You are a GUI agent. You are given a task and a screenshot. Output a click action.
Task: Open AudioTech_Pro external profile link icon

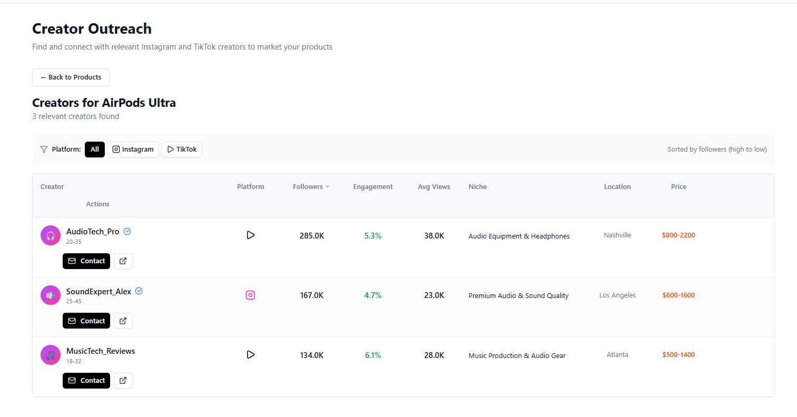(123, 261)
